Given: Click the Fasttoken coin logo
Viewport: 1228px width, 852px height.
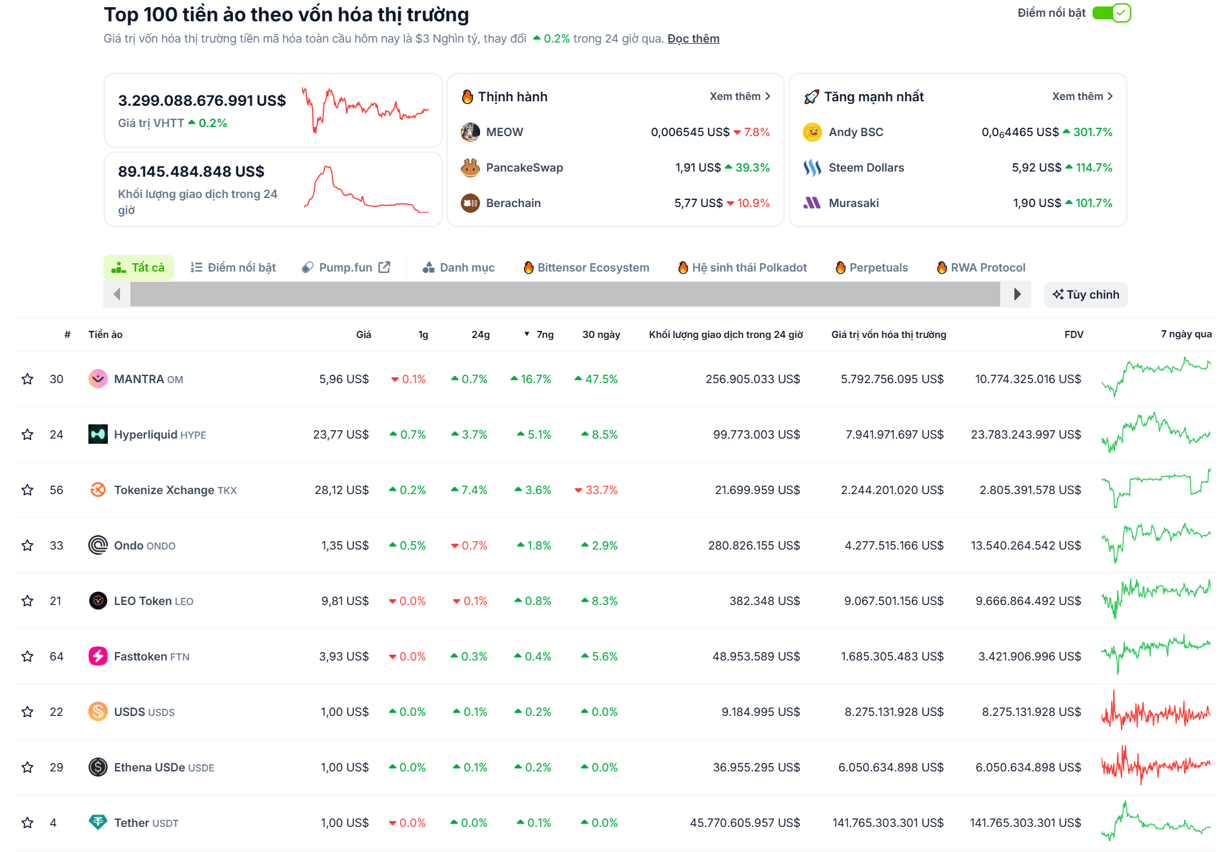Looking at the screenshot, I should (98, 656).
